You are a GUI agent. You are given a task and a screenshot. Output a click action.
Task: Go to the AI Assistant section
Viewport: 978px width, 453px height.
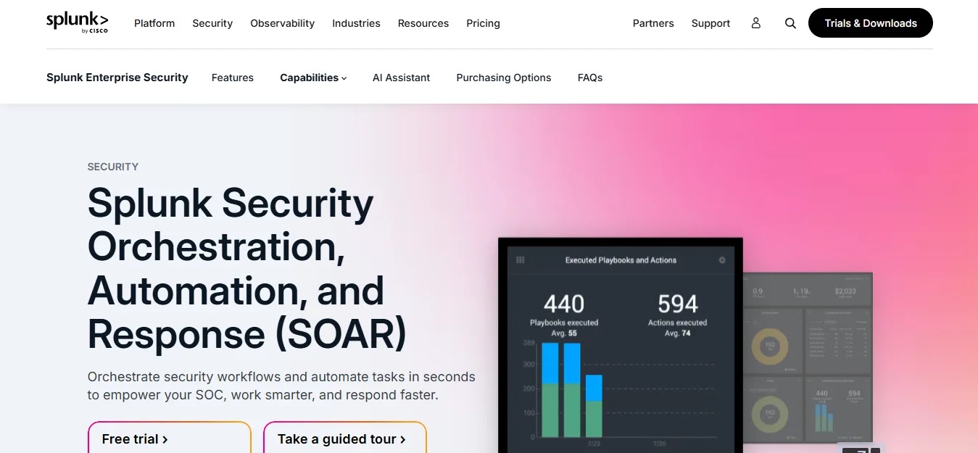(401, 78)
